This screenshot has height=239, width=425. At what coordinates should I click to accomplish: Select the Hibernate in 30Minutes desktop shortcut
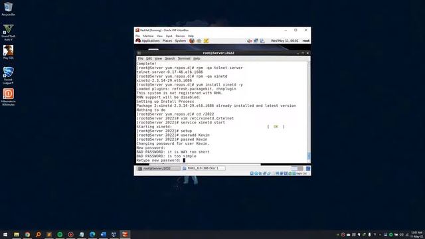point(9,97)
